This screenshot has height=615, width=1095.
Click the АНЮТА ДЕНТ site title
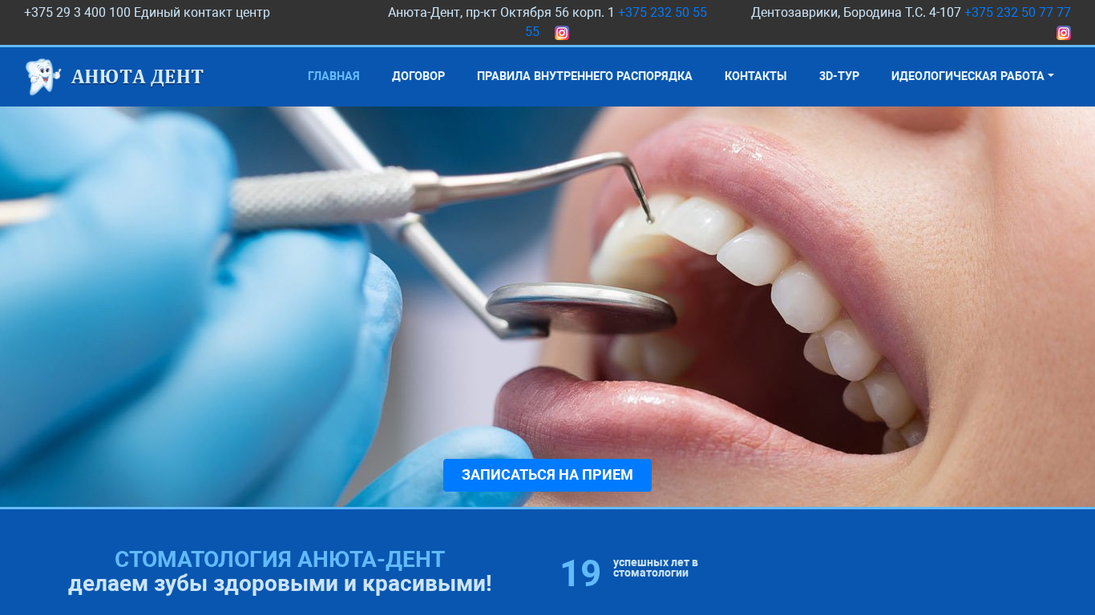point(137,77)
